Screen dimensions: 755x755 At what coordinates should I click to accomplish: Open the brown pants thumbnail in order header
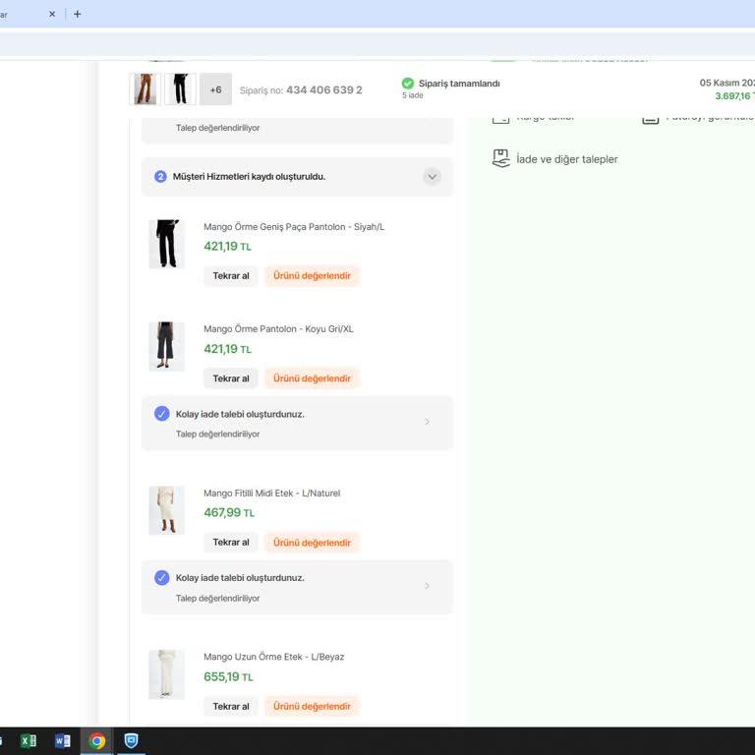click(x=145, y=89)
